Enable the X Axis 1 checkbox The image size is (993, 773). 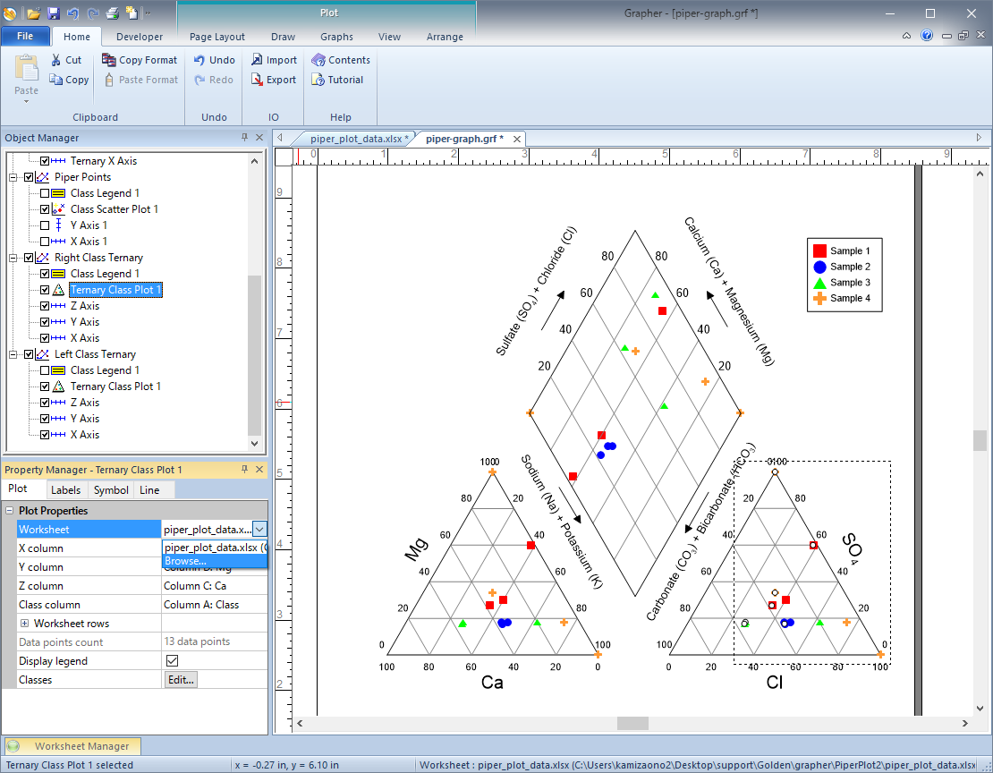pyautogui.click(x=45, y=242)
